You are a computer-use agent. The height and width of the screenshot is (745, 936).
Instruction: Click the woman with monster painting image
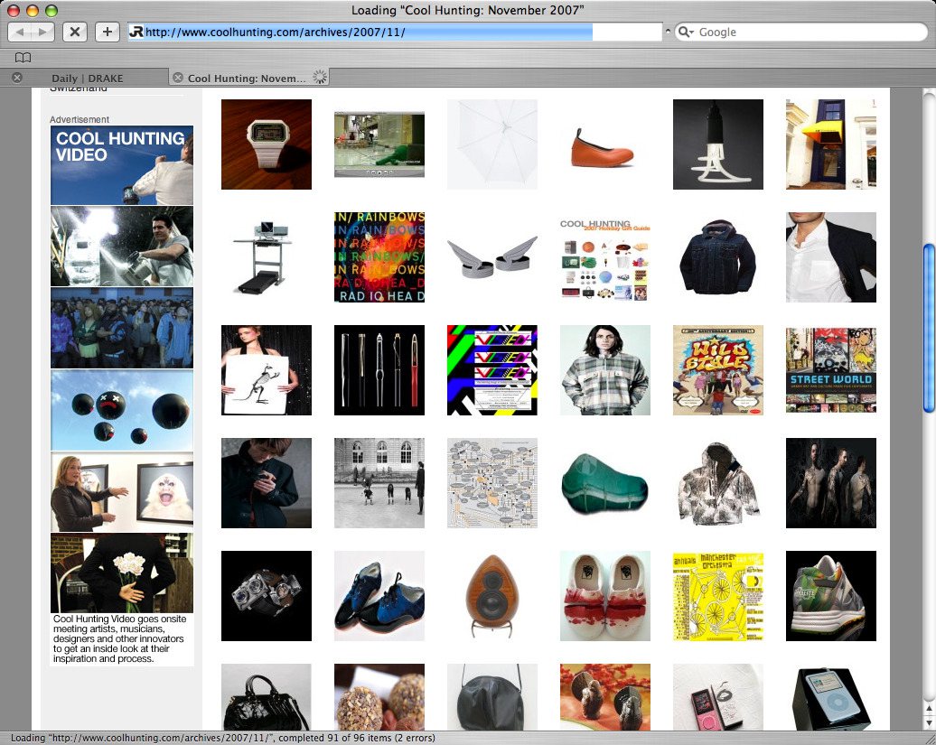coord(122,492)
